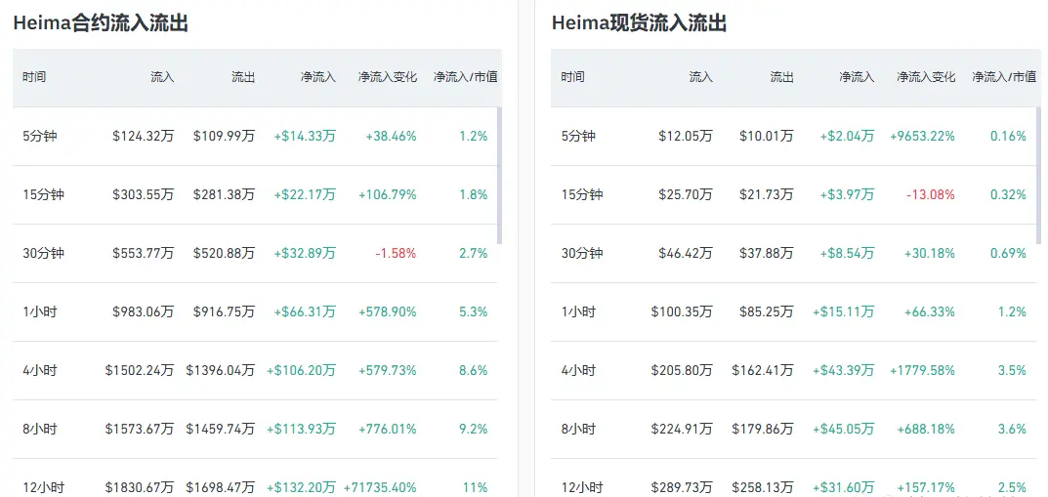
Task: Click +$22.17万 net inflow cell
Action: point(305,194)
